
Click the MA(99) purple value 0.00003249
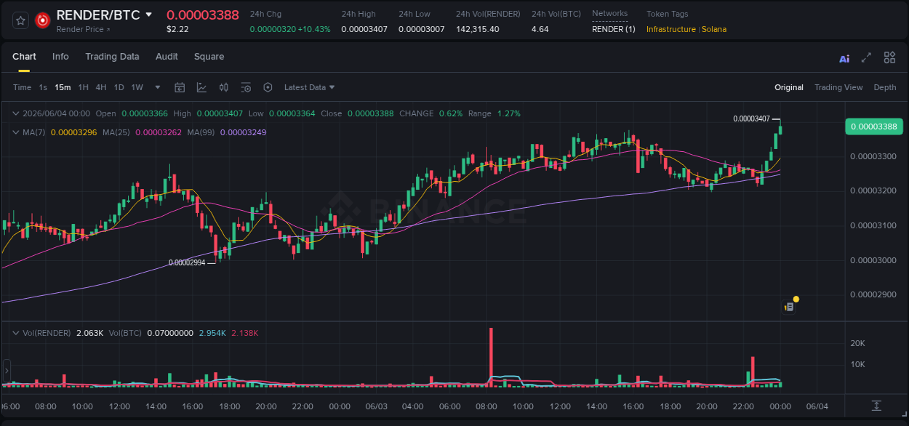click(x=243, y=132)
